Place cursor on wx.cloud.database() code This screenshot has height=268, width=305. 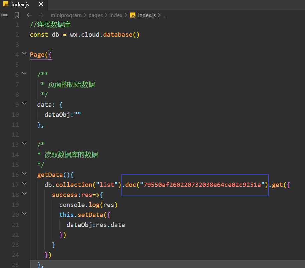coord(105,35)
